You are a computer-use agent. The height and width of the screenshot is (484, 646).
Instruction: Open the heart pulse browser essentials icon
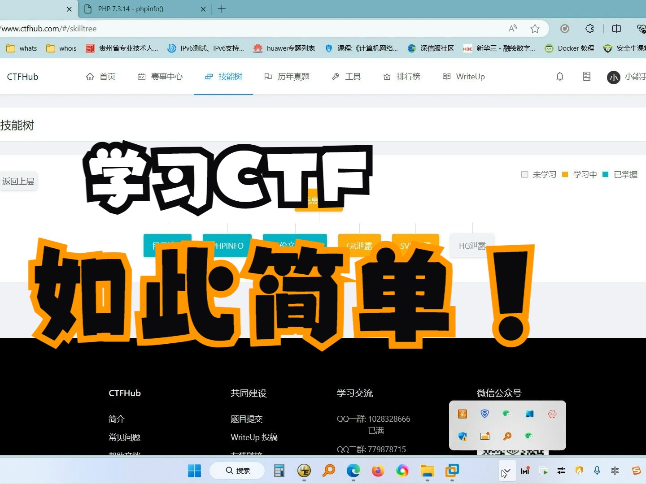pos(641,29)
